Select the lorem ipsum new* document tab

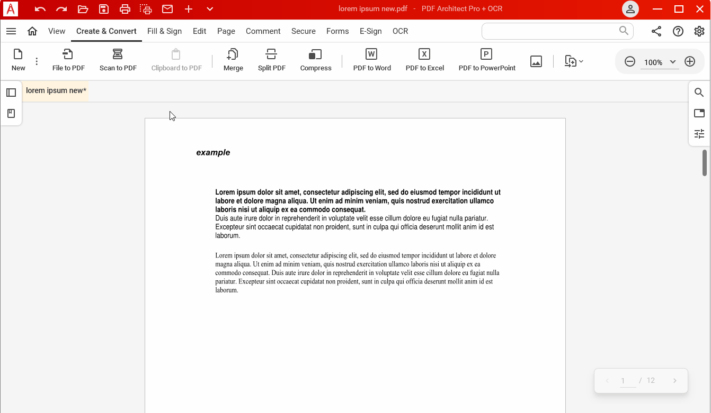(56, 90)
